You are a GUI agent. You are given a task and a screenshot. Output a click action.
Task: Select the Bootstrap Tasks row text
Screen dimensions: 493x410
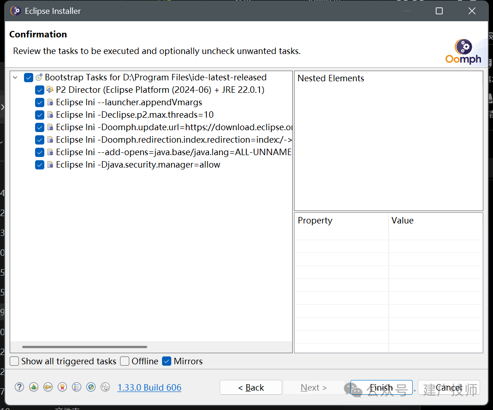(x=156, y=78)
